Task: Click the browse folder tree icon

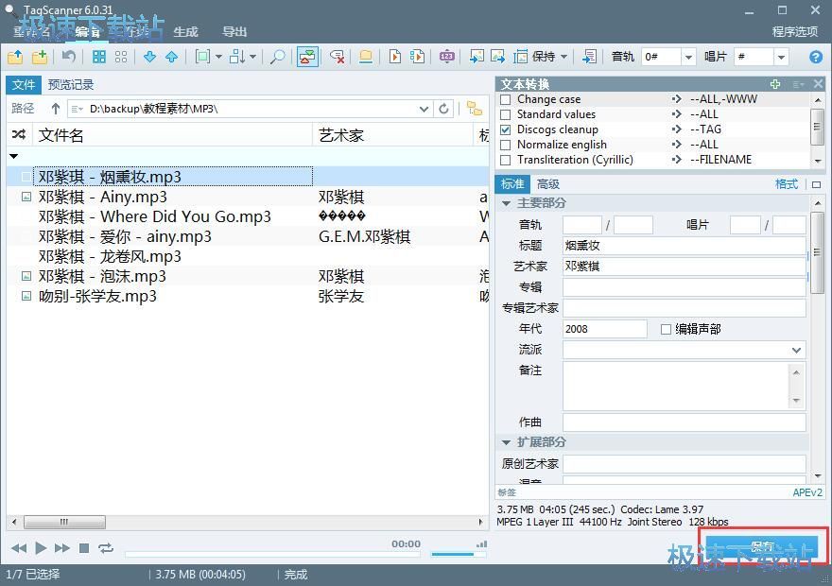Action: click(475, 109)
